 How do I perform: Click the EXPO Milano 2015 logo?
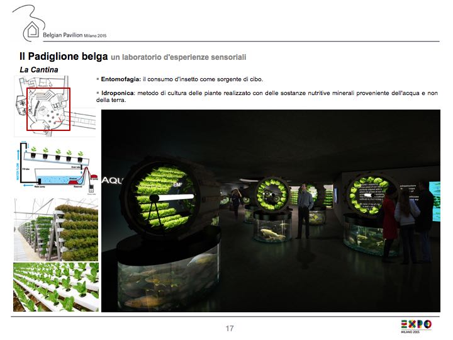click(x=417, y=326)
